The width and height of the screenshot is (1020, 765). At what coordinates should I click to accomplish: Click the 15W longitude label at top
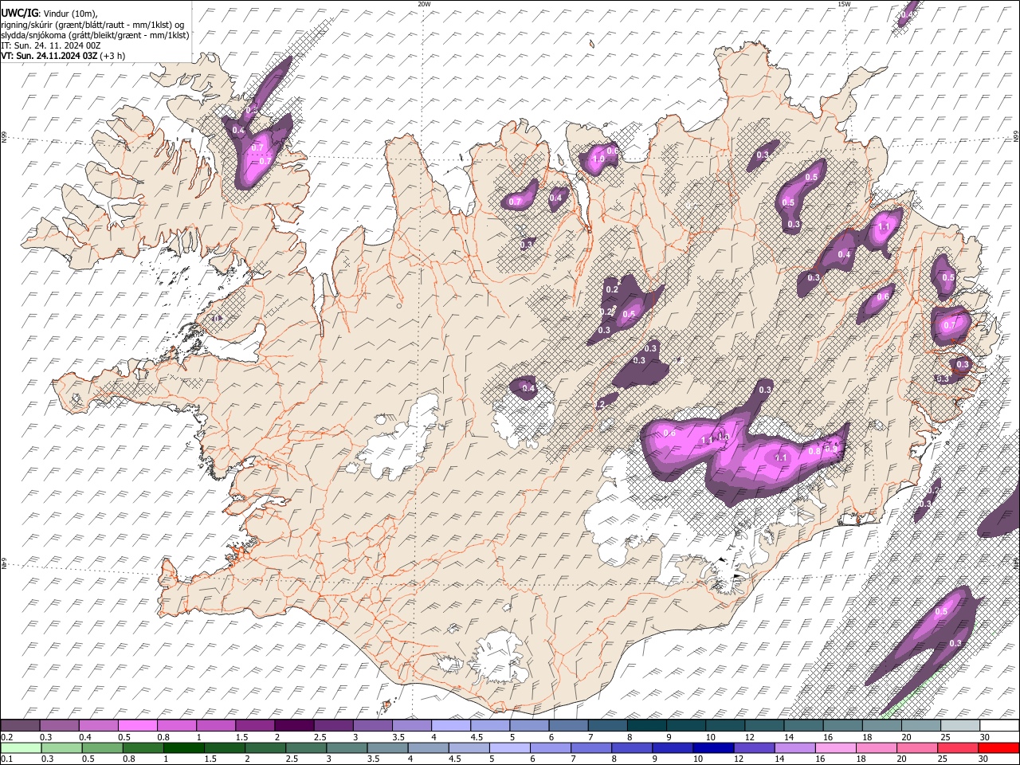click(x=843, y=4)
